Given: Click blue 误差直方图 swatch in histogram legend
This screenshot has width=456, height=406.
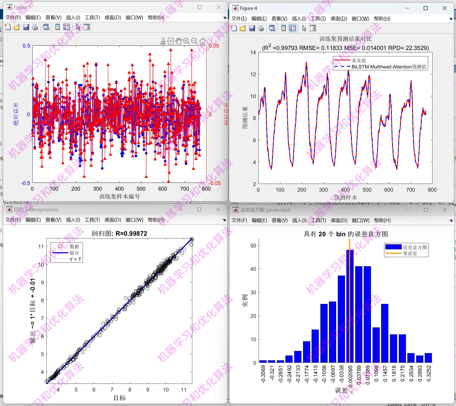Looking at the screenshot, I should point(393,247).
